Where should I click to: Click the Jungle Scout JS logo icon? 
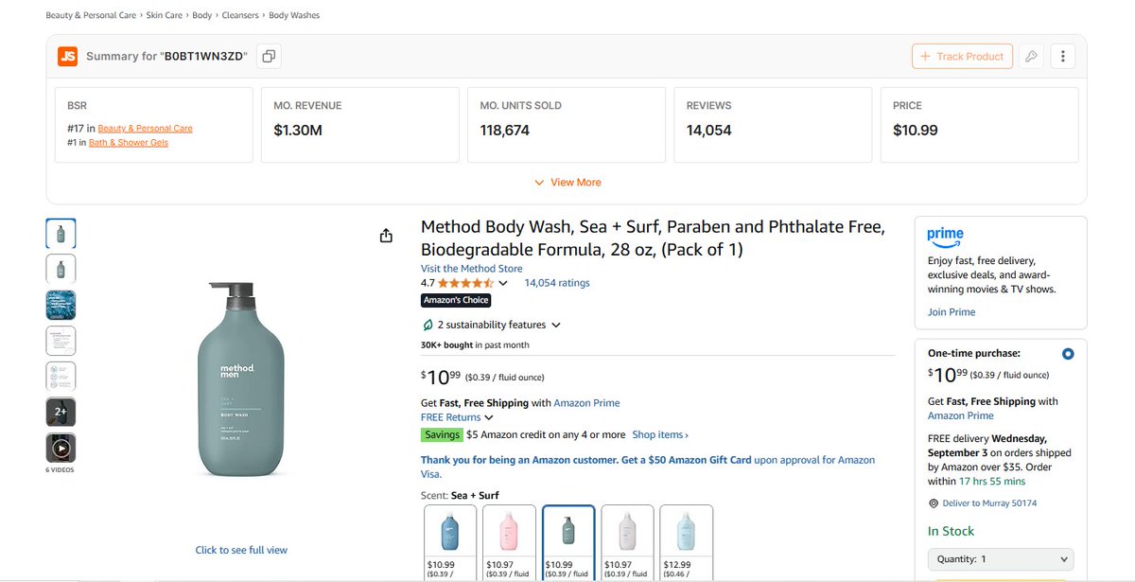click(x=67, y=57)
